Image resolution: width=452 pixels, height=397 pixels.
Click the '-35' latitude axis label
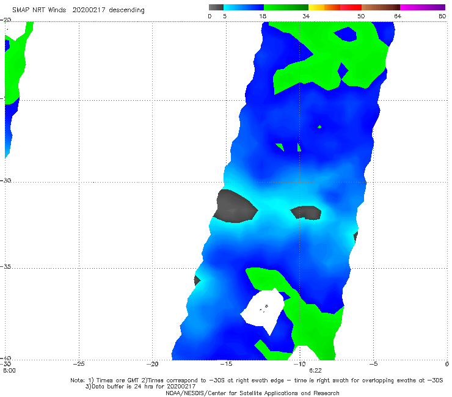pos(5,267)
